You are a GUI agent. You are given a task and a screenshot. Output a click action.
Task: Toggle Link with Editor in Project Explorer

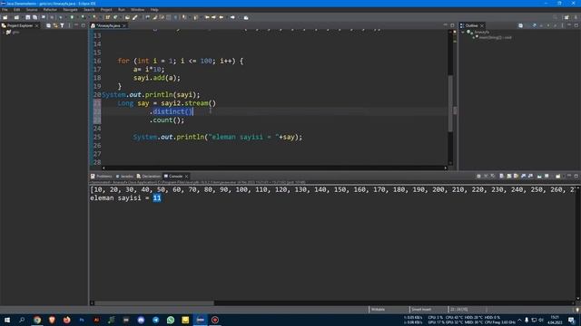pos(55,25)
